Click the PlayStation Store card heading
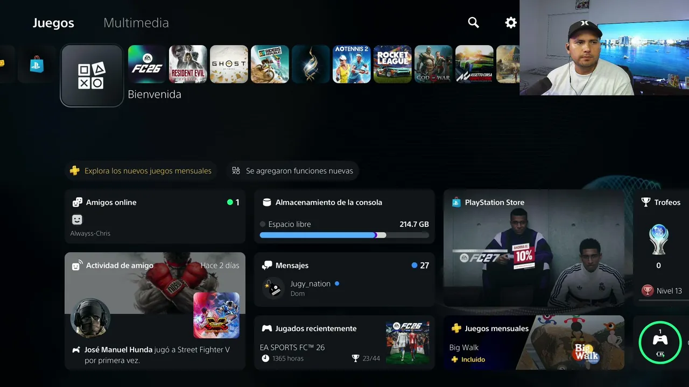This screenshot has width=689, height=387. pyautogui.click(x=495, y=203)
